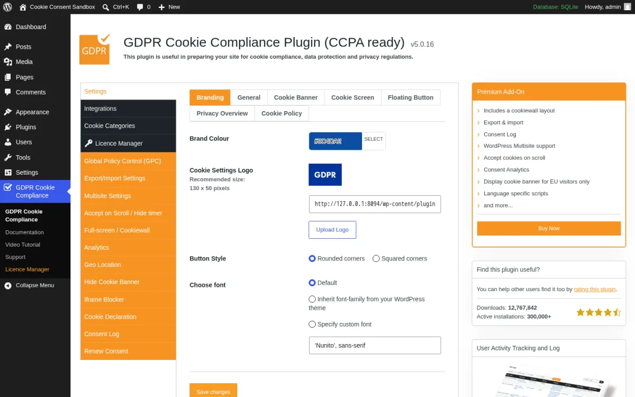Select Rounded corners button style
Screen dimensions: 635x397
tap(312, 259)
